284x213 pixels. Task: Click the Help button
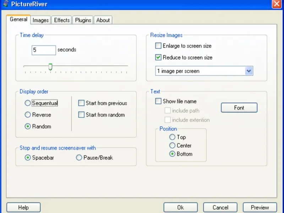coord(23,207)
